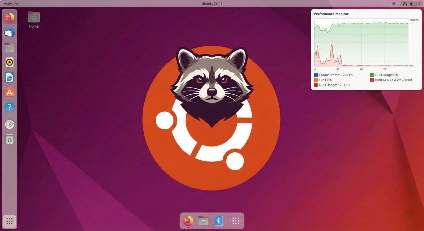Viewport: 424px width, 231px height.
Task: Click the 'Frame Frame: 120 FPS' label
Action: click(336, 75)
